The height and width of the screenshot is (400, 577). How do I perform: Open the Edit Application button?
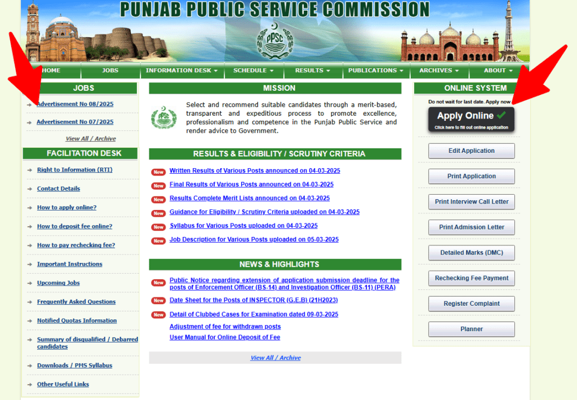pos(472,151)
